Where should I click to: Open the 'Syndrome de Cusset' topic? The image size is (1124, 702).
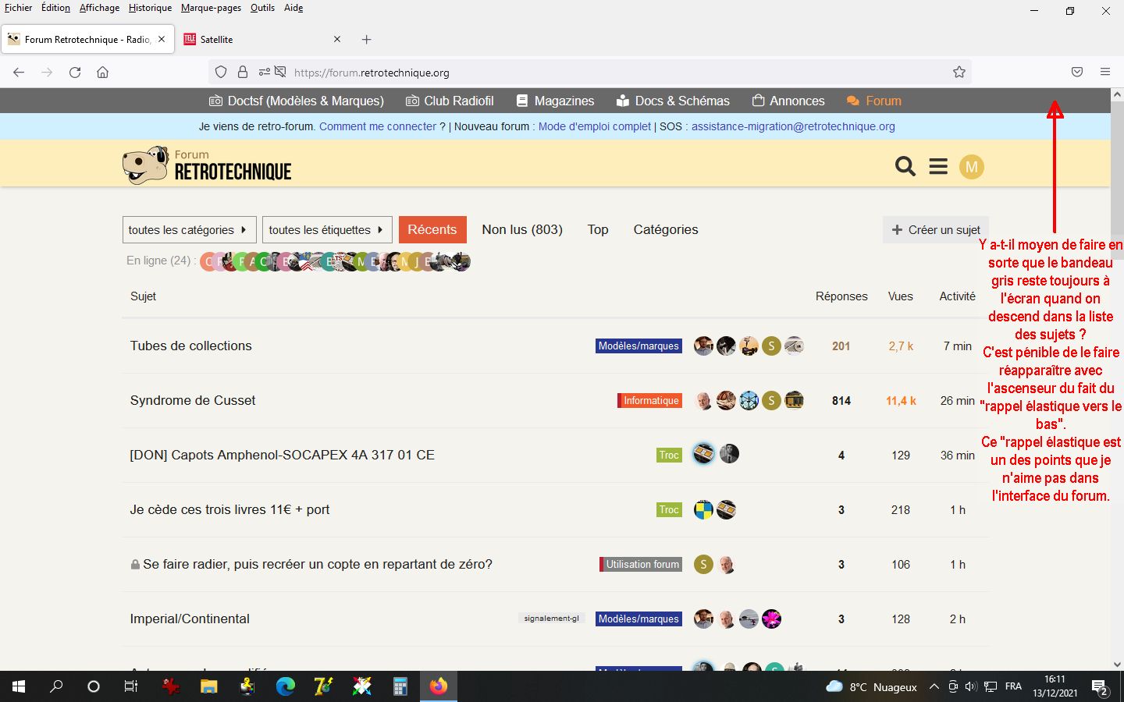click(x=193, y=400)
